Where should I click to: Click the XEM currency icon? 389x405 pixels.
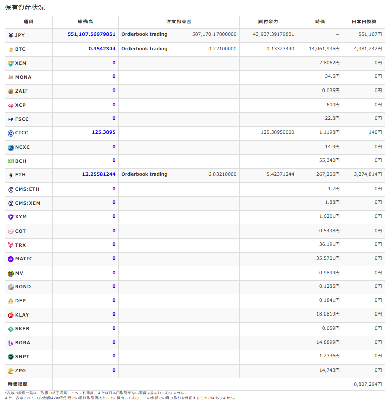click(11, 64)
